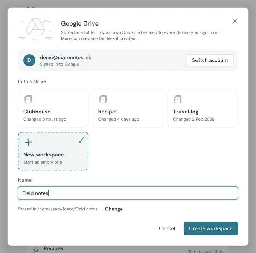Click '20 February 2026' date in background window
This screenshot has height=253, width=256.
point(206,251)
